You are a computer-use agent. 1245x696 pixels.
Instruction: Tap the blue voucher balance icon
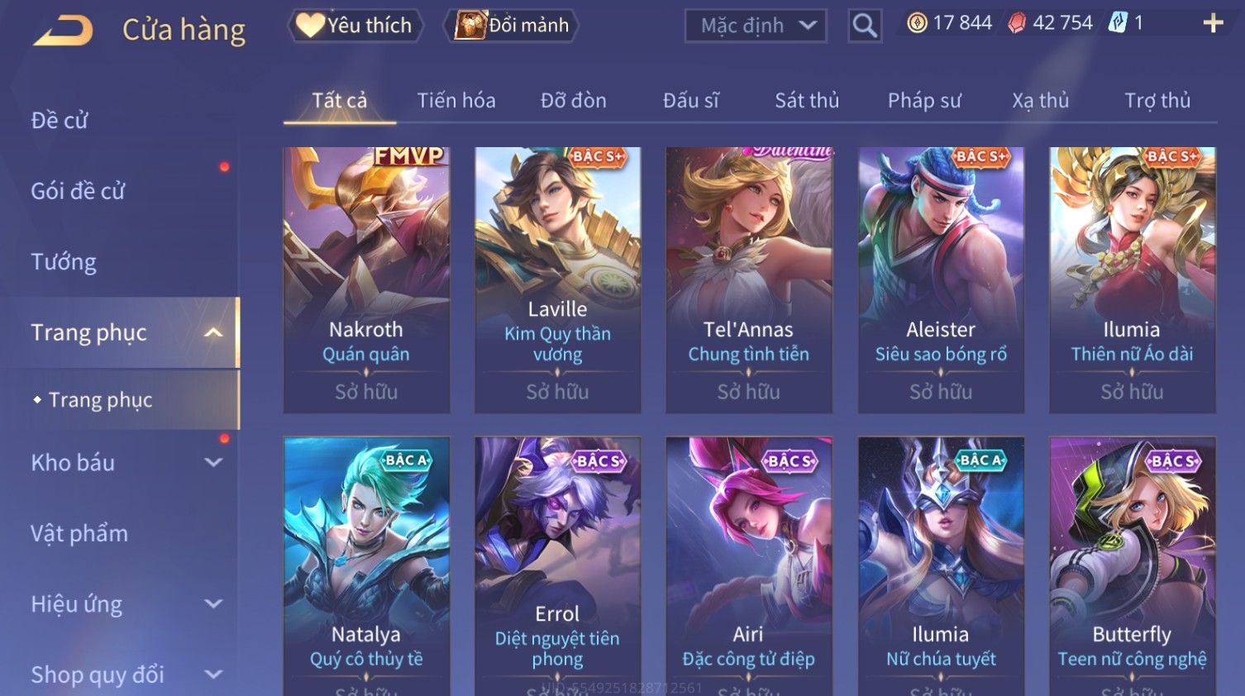tap(1118, 22)
